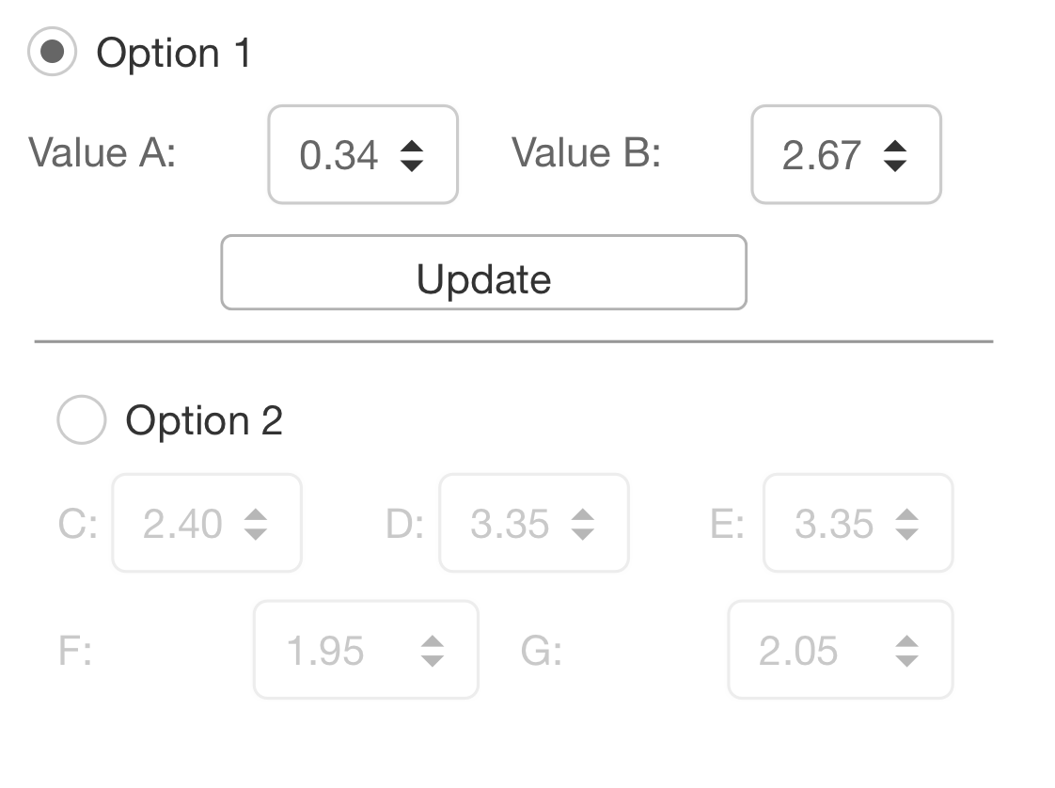The height and width of the screenshot is (788, 1055).
Task: Click the Value B number field
Action: click(x=821, y=155)
